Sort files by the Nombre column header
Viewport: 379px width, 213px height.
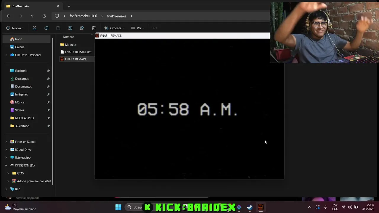coord(68,37)
